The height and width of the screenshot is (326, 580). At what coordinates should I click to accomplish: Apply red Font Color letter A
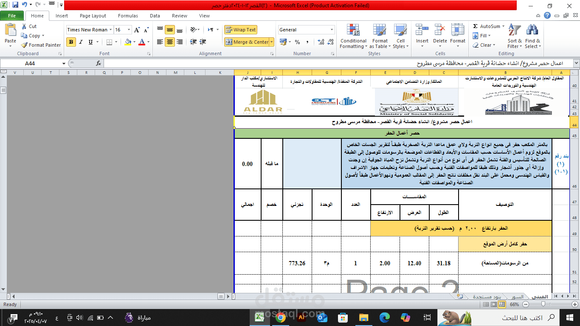click(x=142, y=42)
